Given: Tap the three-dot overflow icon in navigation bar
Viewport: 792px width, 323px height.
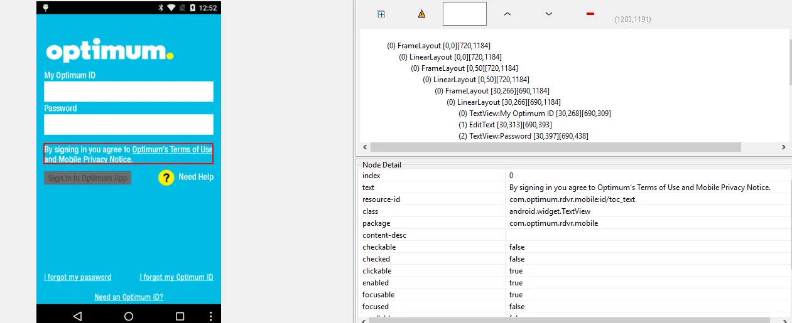Looking at the screenshot, I should 211,315.
